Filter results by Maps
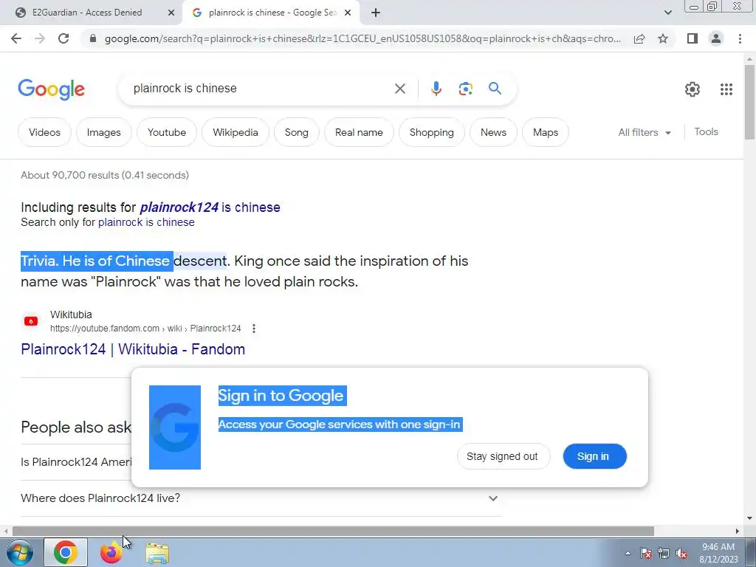 [546, 132]
